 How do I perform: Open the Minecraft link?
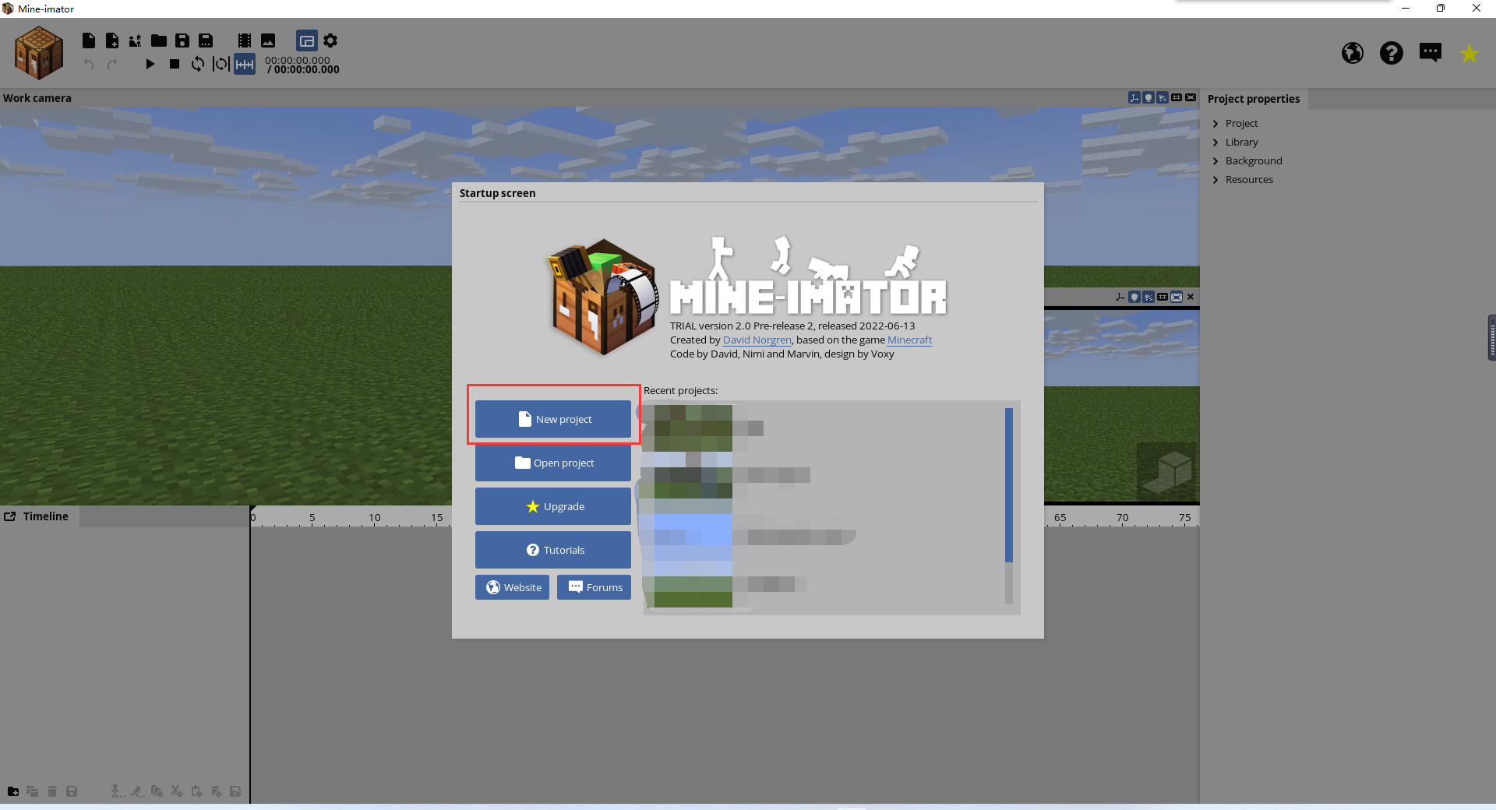[909, 340]
